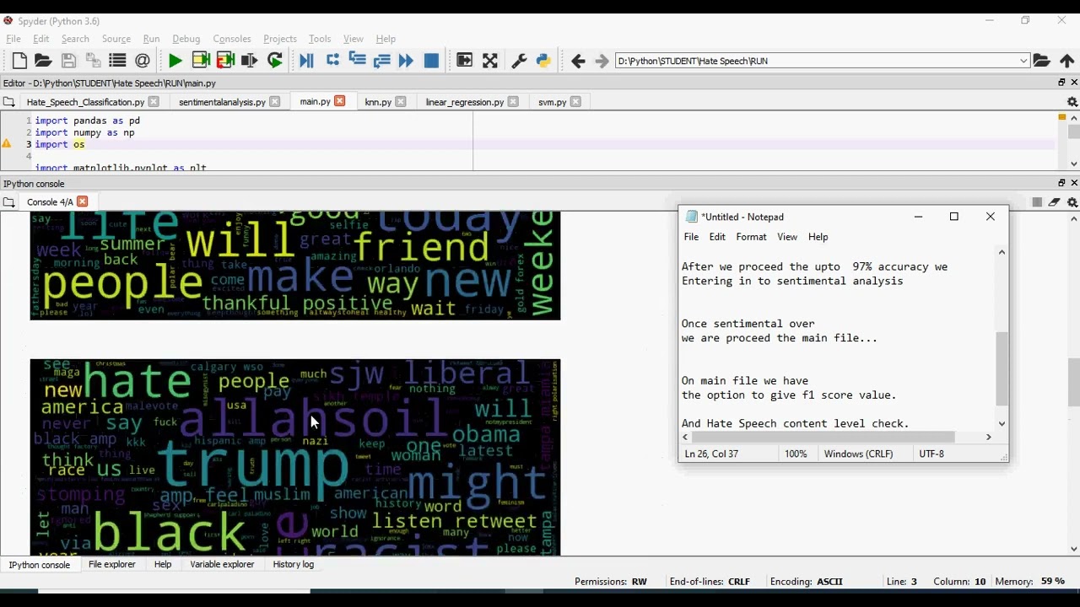Open Preferences with the wrench icon

pyautogui.click(x=519, y=61)
